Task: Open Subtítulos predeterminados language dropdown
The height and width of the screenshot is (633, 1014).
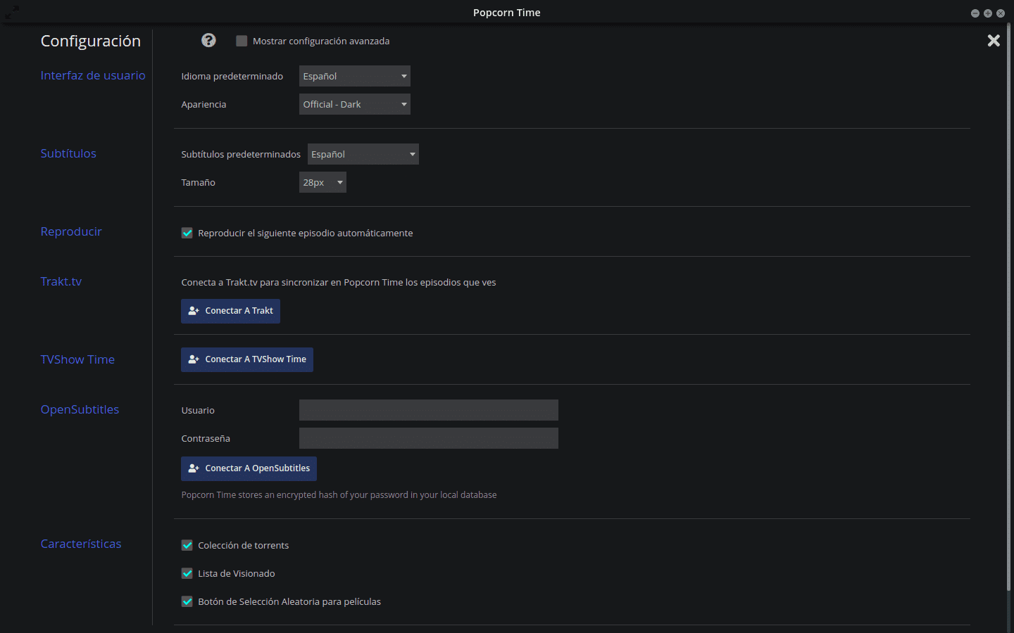Action: click(x=363, y=154)
